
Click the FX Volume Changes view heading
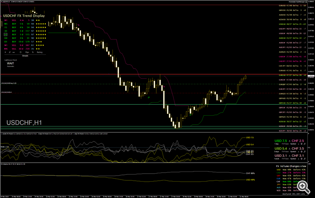(x=291, y=166)
